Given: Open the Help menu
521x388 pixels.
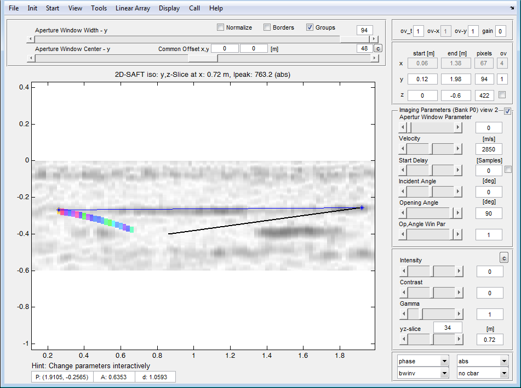Looking at the screenshot, I should (216, 8).
